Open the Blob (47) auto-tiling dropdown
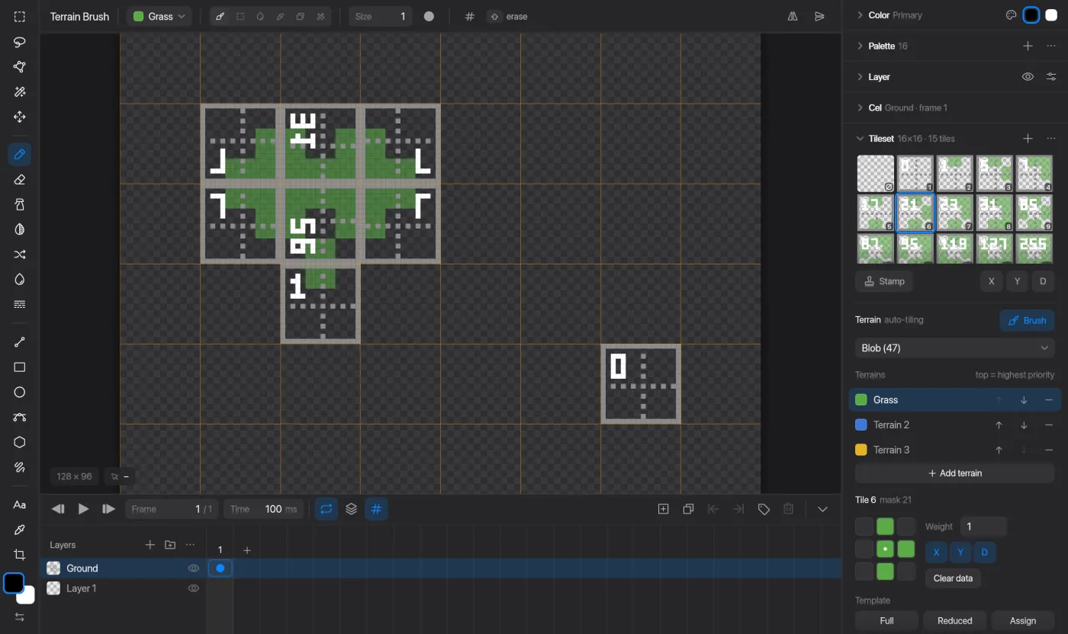This screenshot has width=1068, height=634. click(x=955, y=348)
